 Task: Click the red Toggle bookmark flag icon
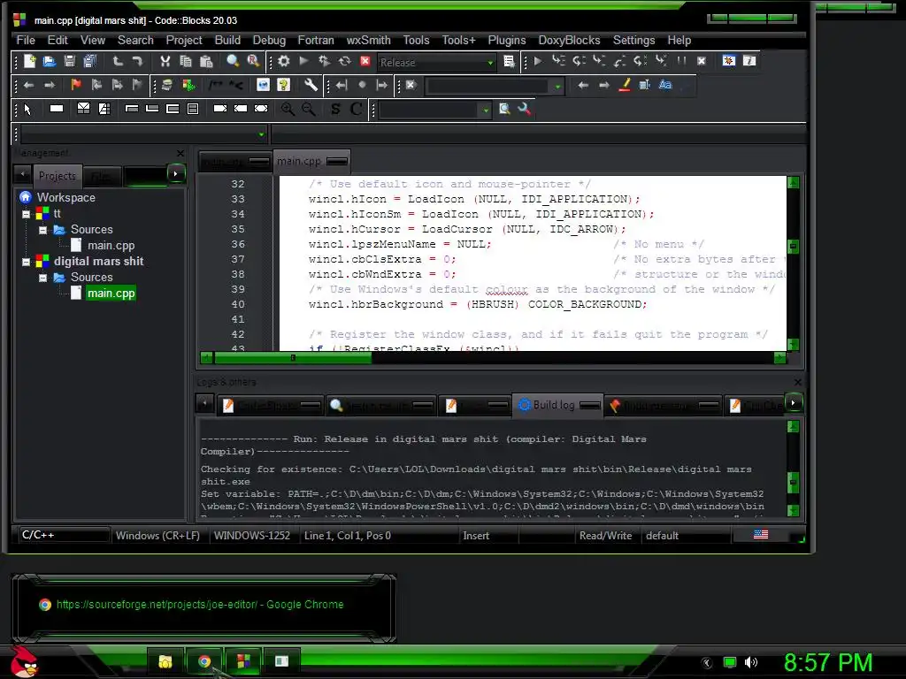pos(76,85)
